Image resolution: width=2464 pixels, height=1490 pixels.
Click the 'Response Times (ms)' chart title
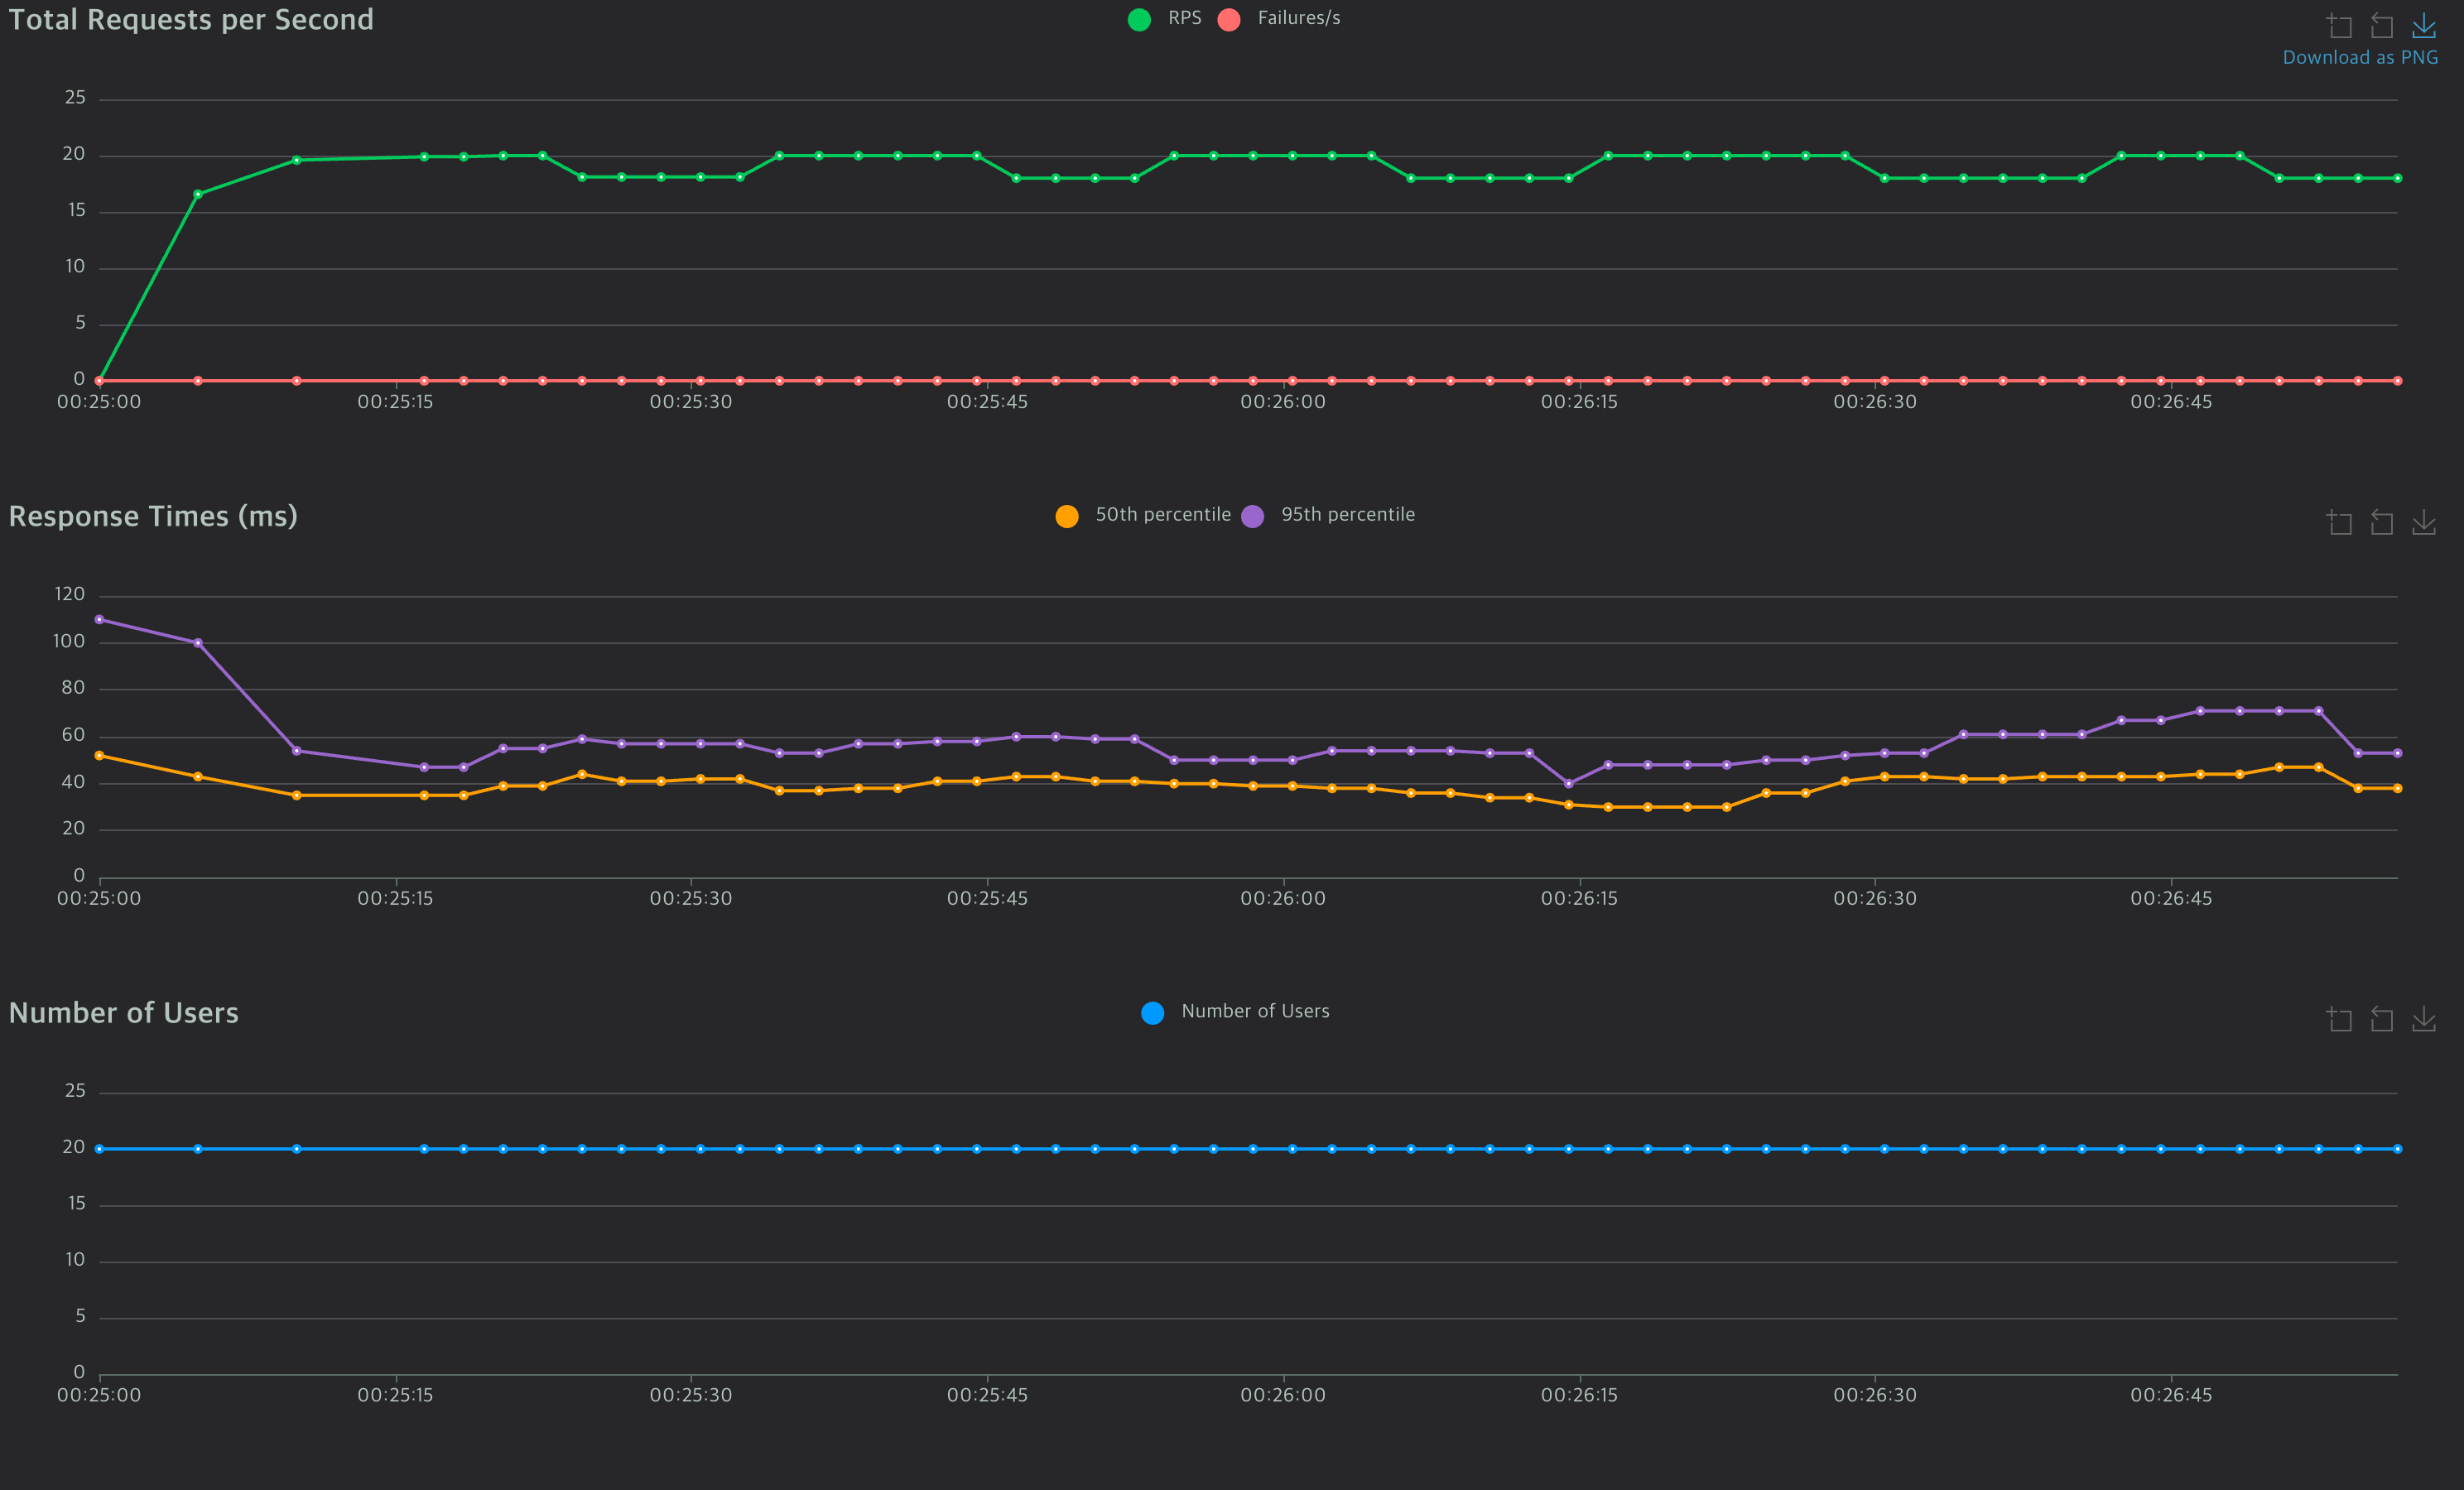coord(153,516)
